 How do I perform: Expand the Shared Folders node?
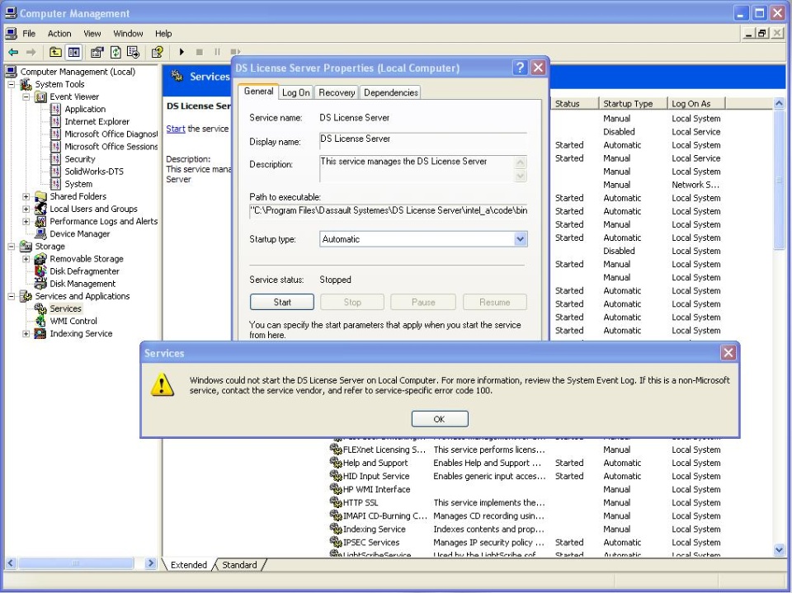click(x=26, y=196)
